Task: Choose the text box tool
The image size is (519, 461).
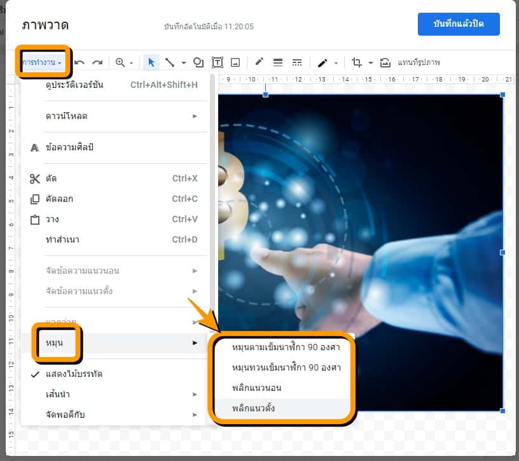Action: 218,62
